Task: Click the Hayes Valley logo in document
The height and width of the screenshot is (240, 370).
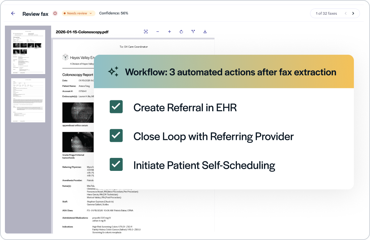Action: (66, 57)
